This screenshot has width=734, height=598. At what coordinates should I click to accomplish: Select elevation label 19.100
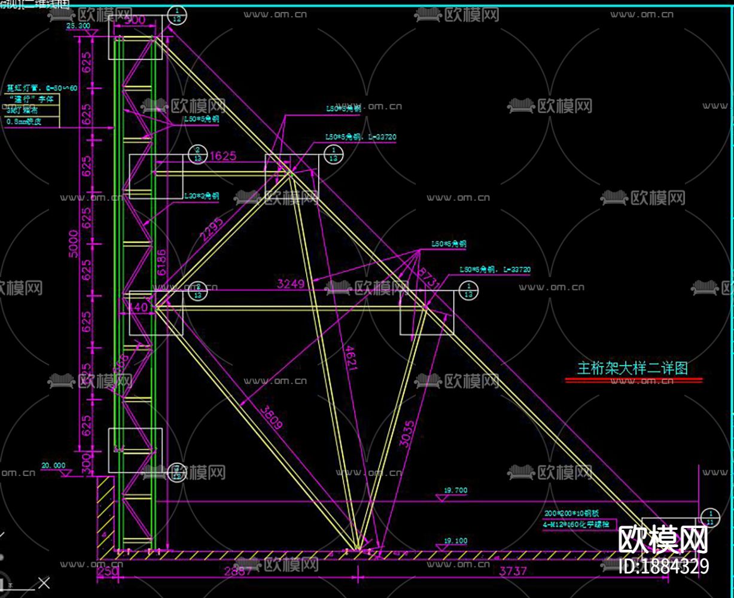coord(456,541)
